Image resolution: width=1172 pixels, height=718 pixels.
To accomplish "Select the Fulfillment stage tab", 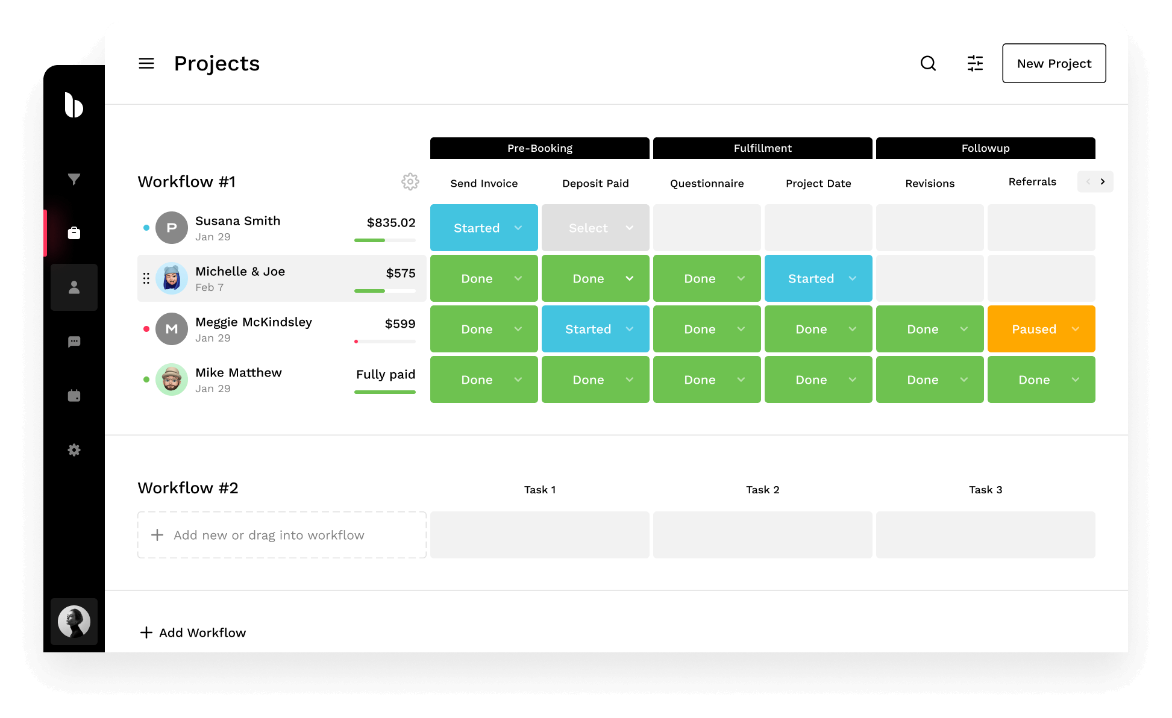I will 762,148.
